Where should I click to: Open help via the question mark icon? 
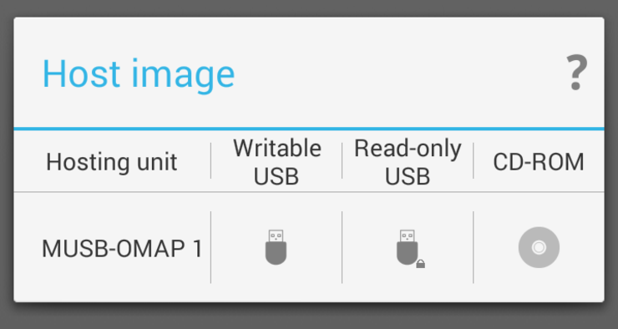point(576,73)
